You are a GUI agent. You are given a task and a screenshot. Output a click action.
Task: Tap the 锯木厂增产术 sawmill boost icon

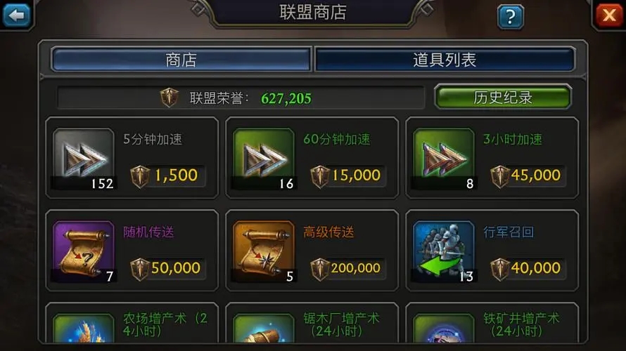(264, 328)
